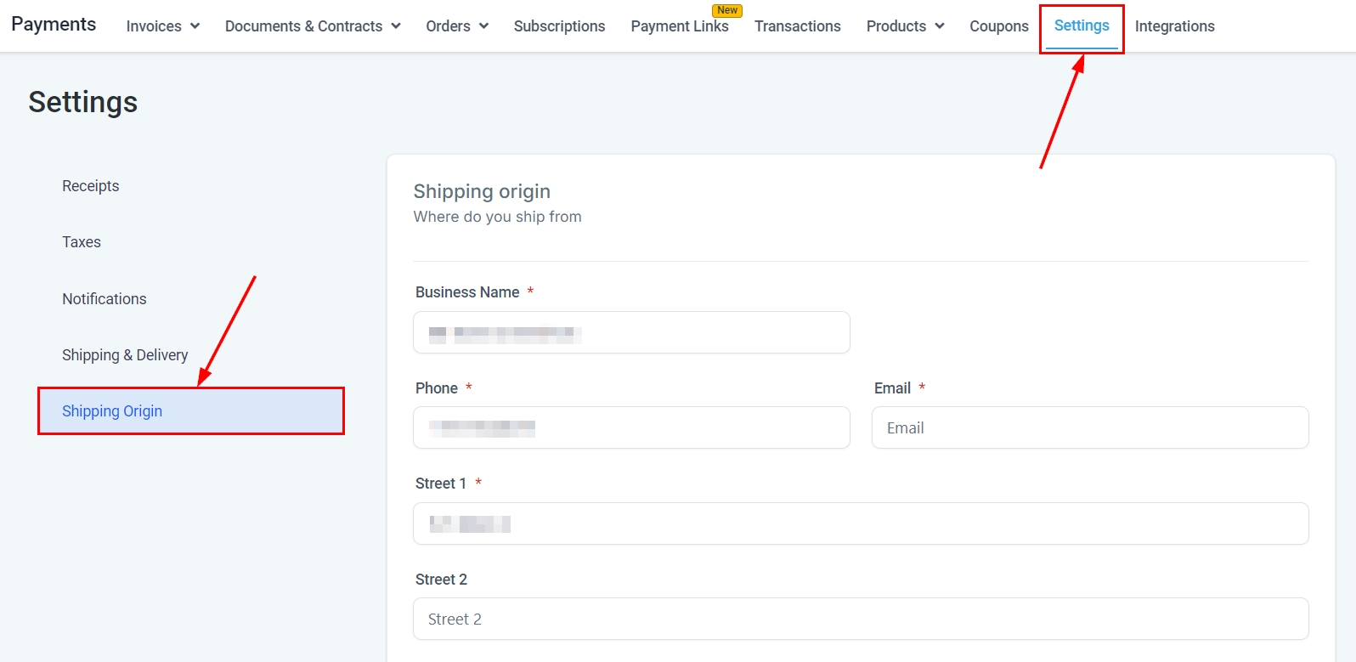Open the Payment Links tab
The height and width of the screenshot is (662, 1356).
point(679,26)
